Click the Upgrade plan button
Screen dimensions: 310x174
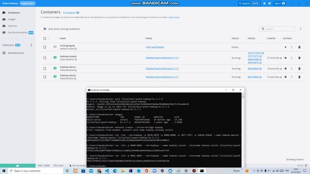coord(28,3)
